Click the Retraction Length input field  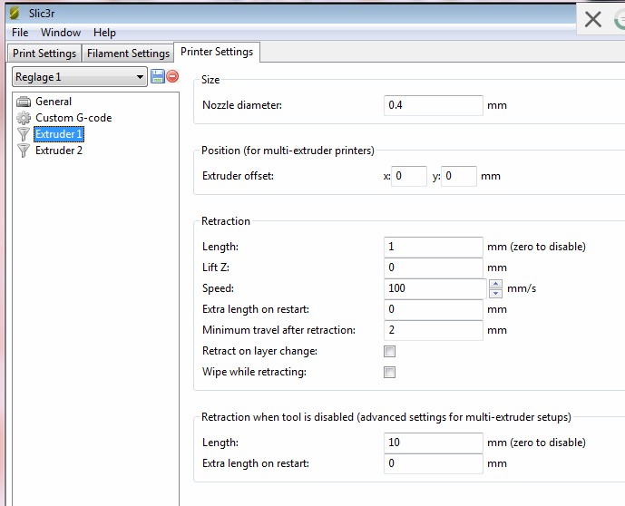(x=434, y=247)
